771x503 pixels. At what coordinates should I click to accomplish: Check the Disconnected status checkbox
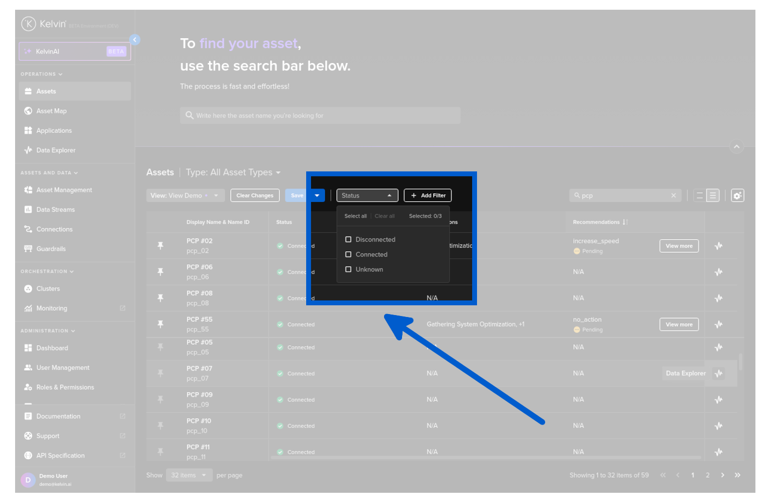[348, 240]
